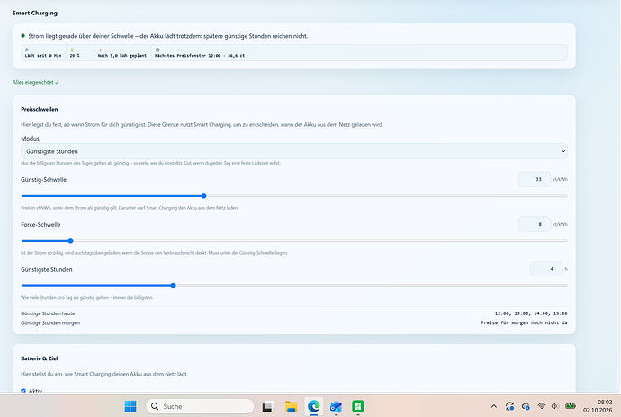The height and width of the screenshot is (417, 621).
Task: Open Wi-Fi network settings in tray
Action: point(542,406)
